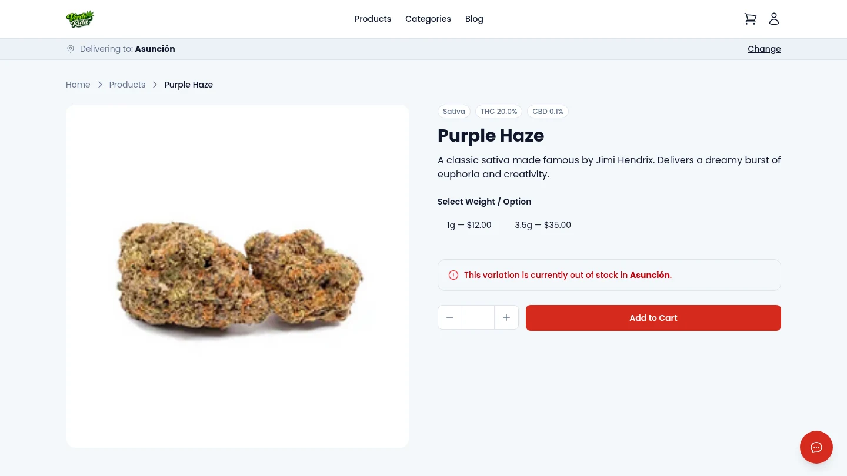847x476 pixels.
Task: Open the shopping cart
Action: pos(751,19)
